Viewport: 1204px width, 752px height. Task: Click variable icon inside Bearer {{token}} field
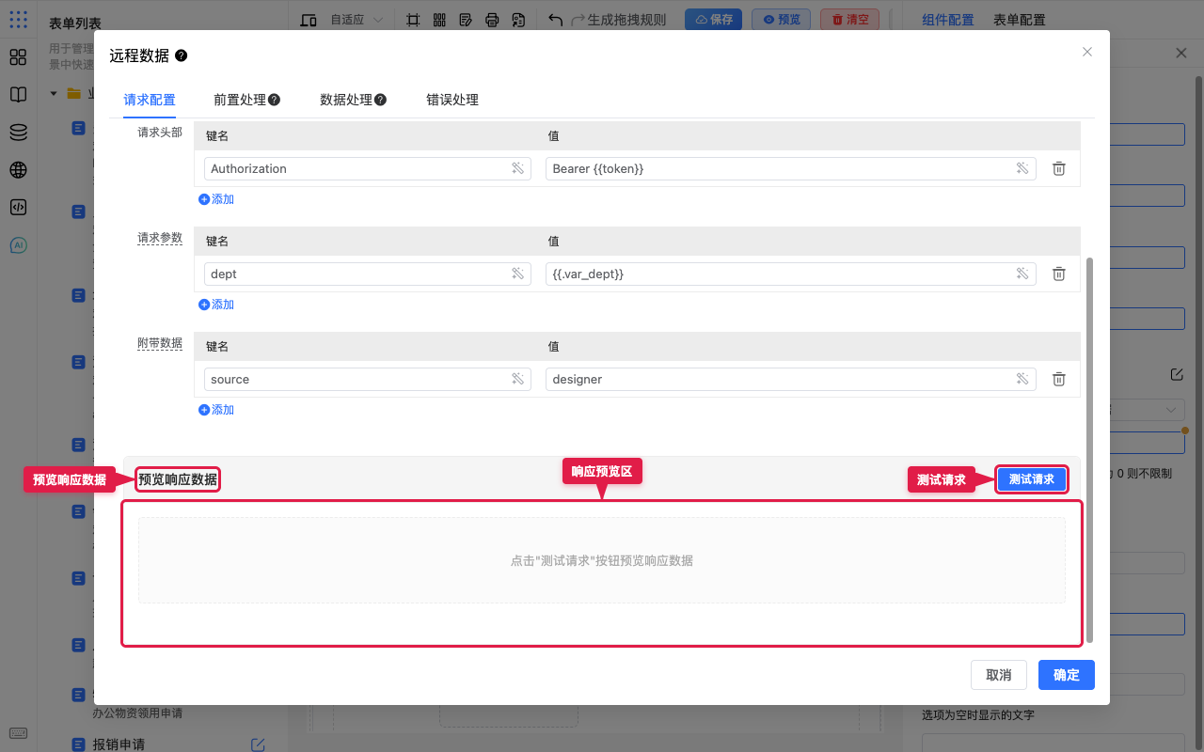(x=1022, y=168)
